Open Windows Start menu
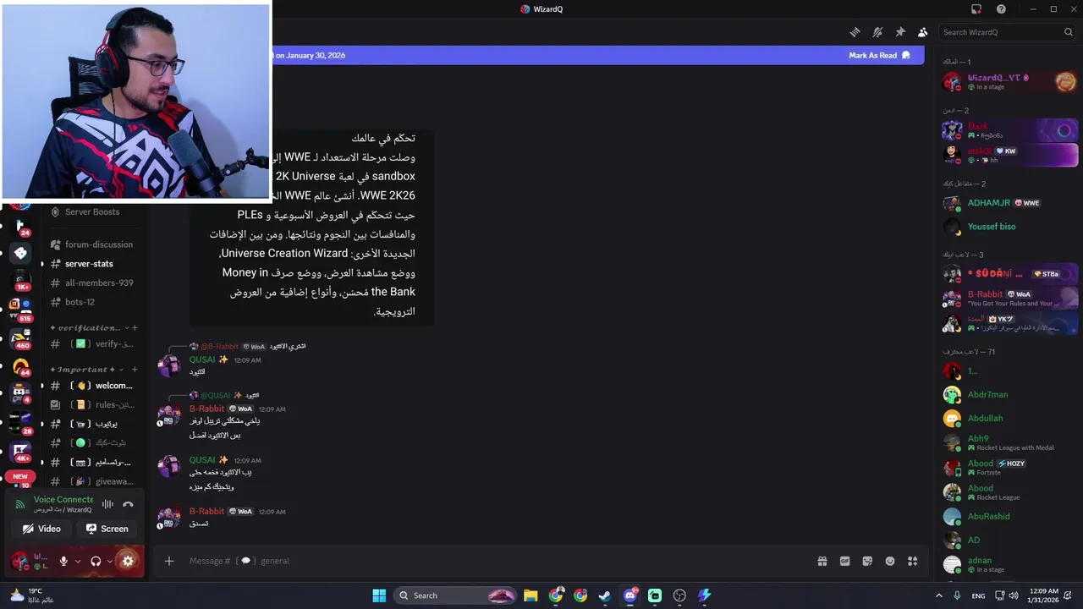This screenshot has height=609, width=1083. tap(379, 595)
